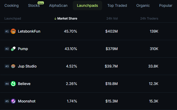Switch to the Organic tab
The height and width of the screenshot is (110, 177).
143,5
